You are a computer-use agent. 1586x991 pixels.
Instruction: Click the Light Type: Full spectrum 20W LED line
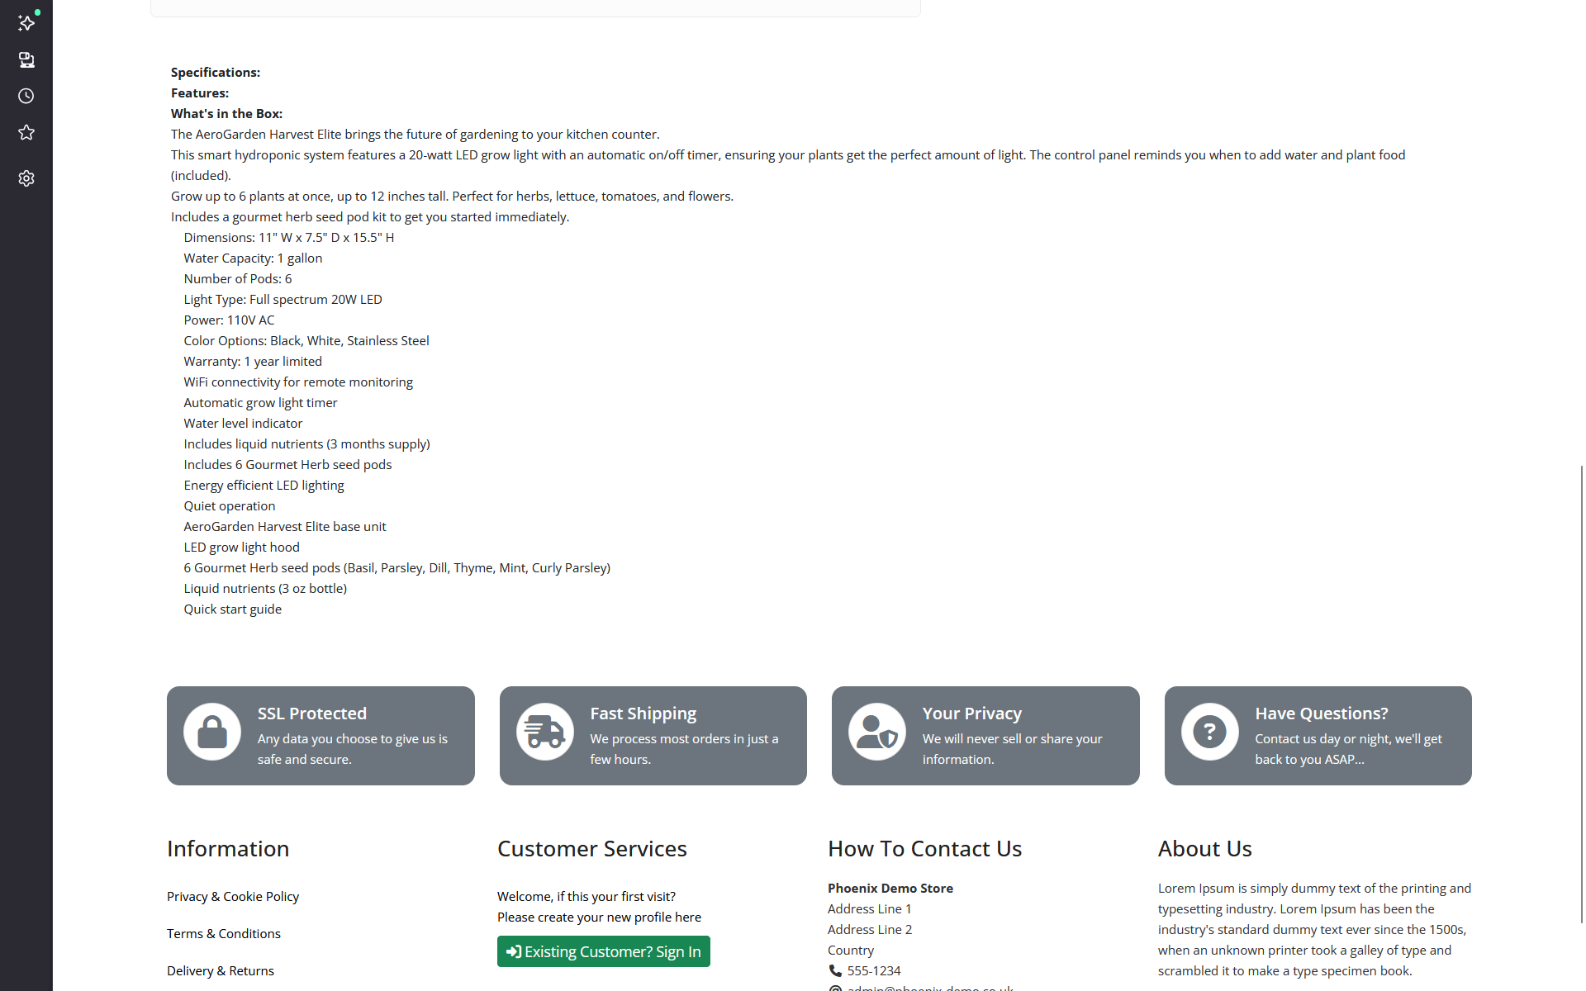click(x=283, y=300)
